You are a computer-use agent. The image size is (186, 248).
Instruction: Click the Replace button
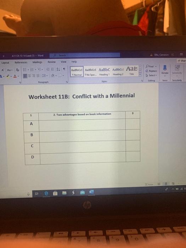point(151,71)
